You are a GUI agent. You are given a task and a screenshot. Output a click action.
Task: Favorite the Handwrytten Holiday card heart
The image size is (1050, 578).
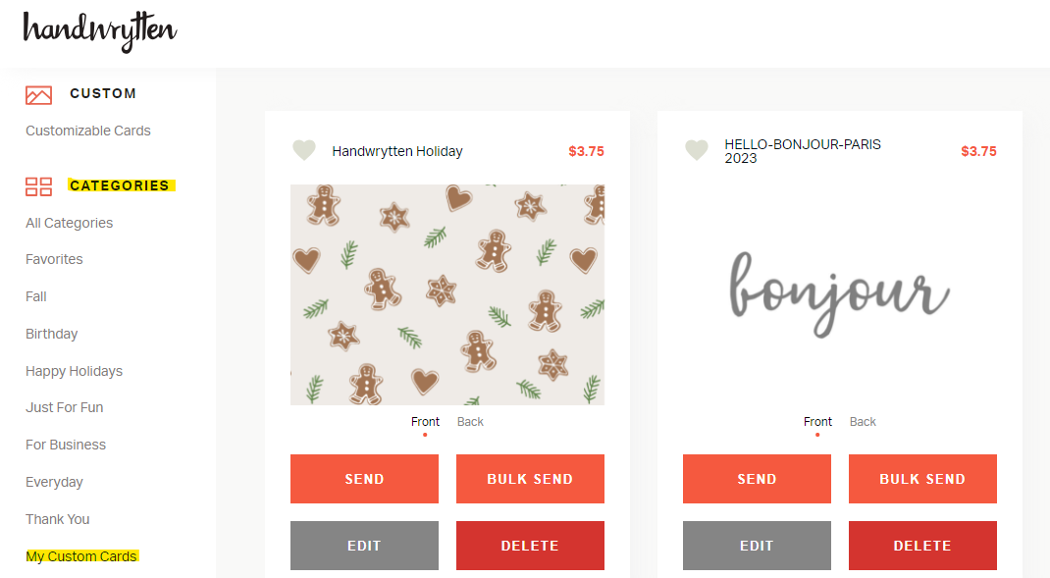coord(304,150)
